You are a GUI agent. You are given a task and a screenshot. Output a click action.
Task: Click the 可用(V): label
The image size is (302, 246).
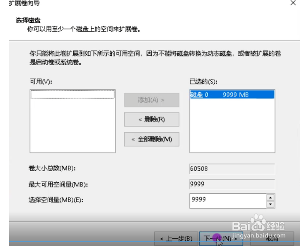41,82
